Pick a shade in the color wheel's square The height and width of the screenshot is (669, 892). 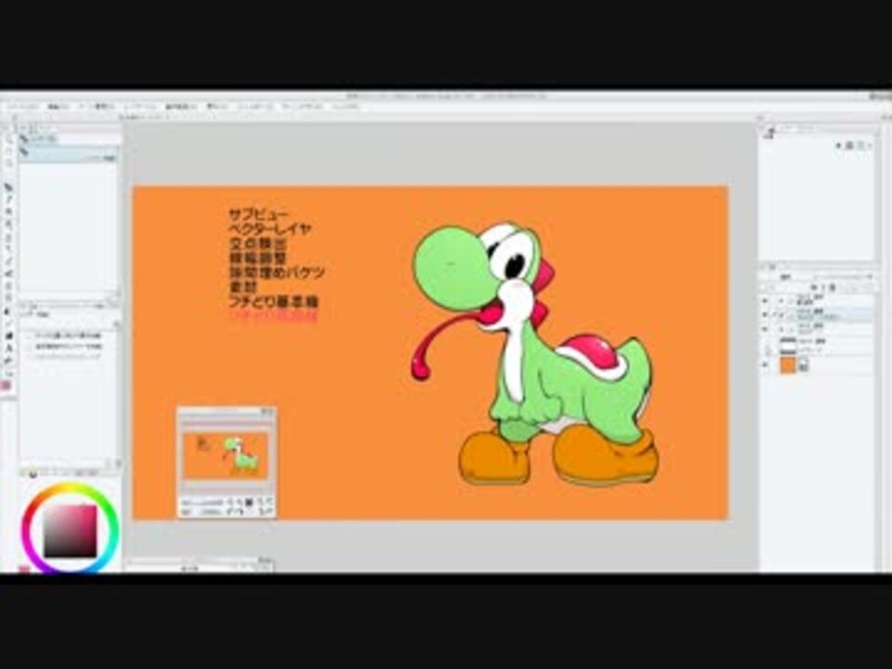point(70,531)
